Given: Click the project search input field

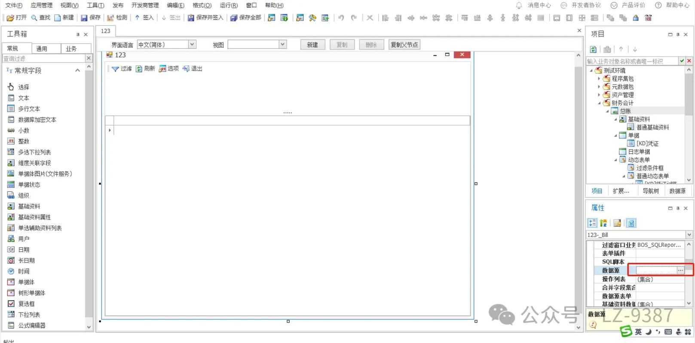Looking at the screenshot, I should point(632,61).
